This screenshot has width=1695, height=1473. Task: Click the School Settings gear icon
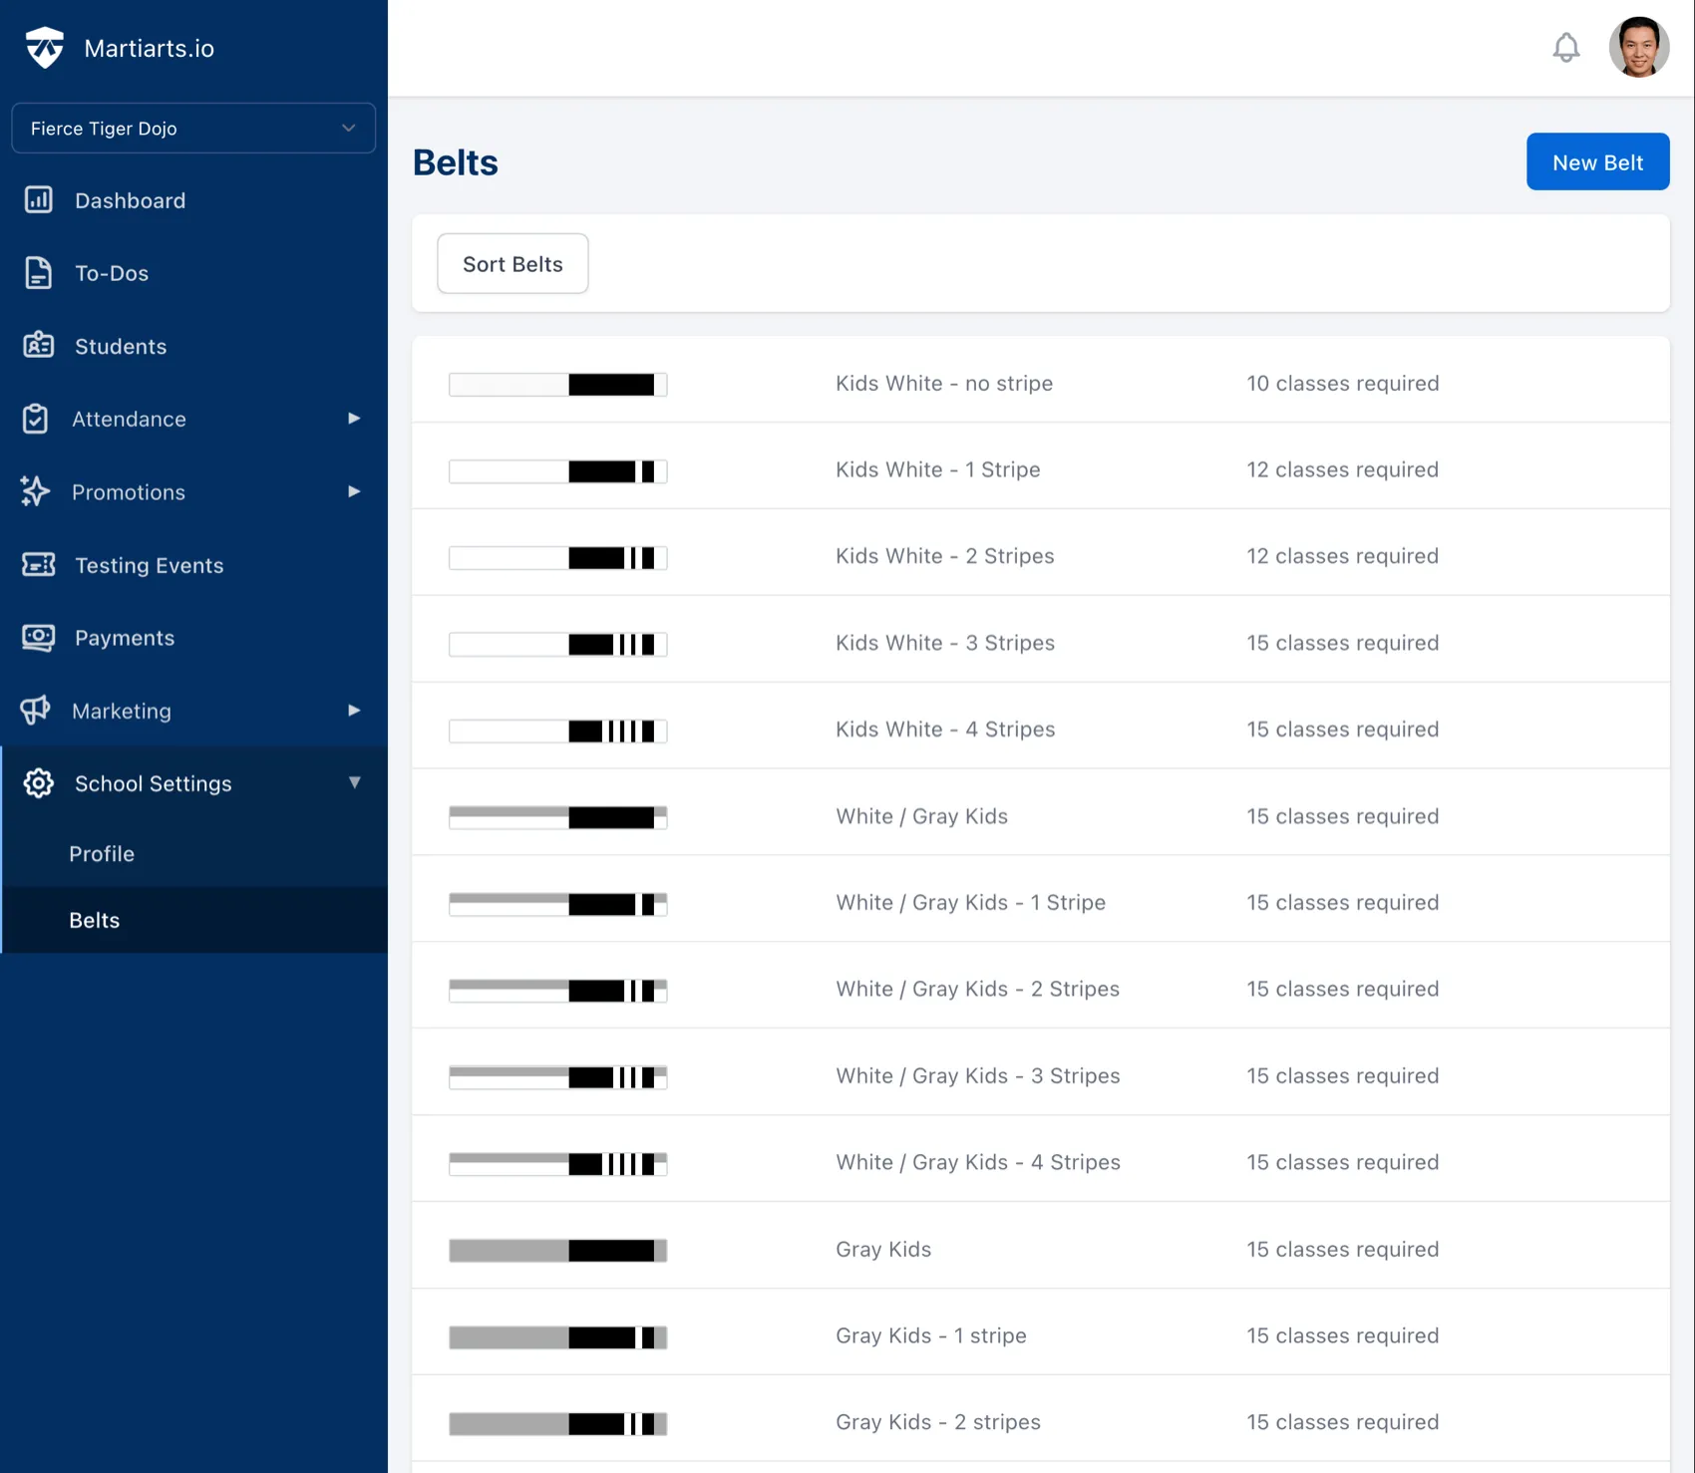click(38, 783)
